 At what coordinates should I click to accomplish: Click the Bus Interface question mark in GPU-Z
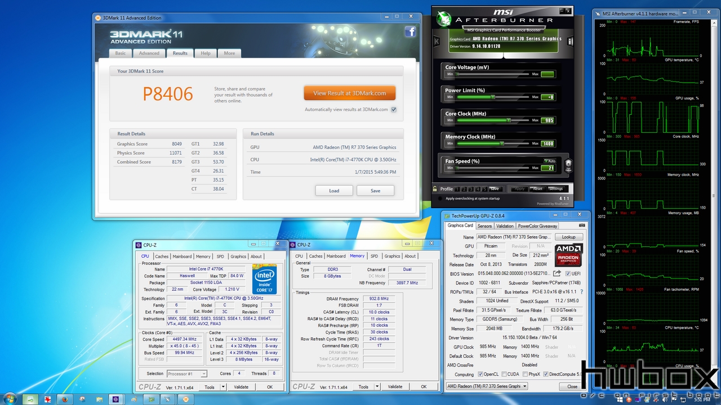pos(581,292)
